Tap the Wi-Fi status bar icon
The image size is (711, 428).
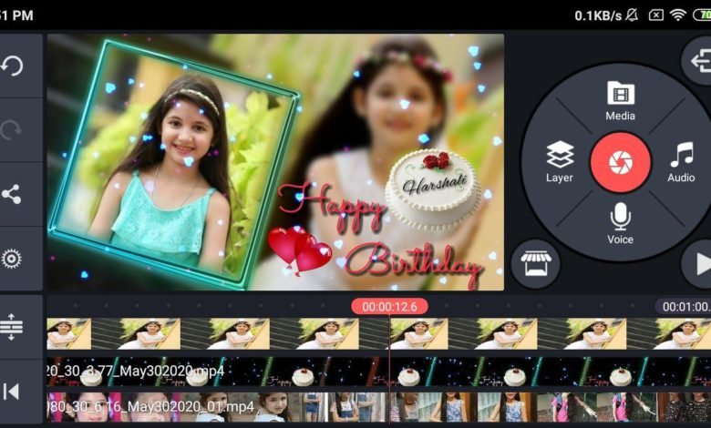point(677,15)
